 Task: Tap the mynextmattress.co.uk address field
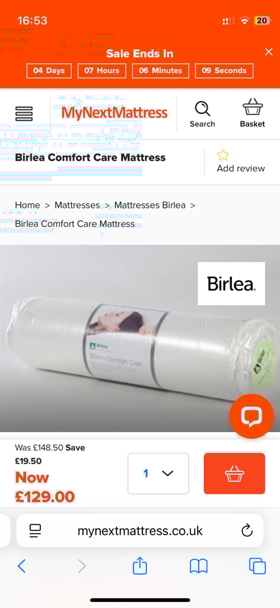(x=140, y=530)
